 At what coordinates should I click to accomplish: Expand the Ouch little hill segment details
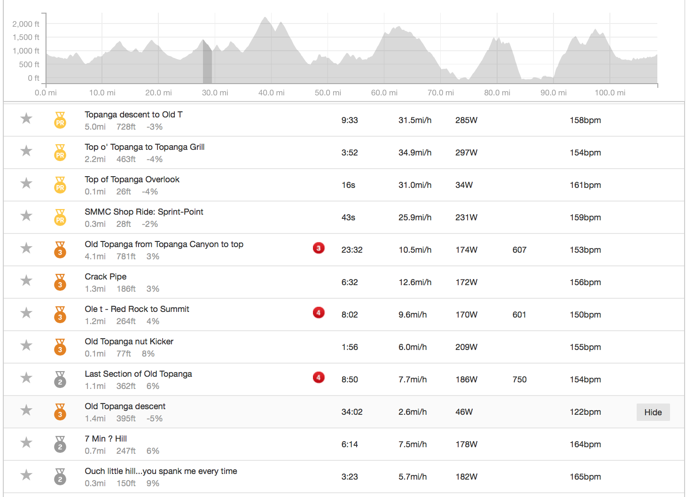coord(161,471)
